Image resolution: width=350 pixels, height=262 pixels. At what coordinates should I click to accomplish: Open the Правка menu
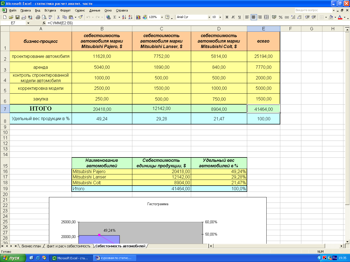[26, 10]
